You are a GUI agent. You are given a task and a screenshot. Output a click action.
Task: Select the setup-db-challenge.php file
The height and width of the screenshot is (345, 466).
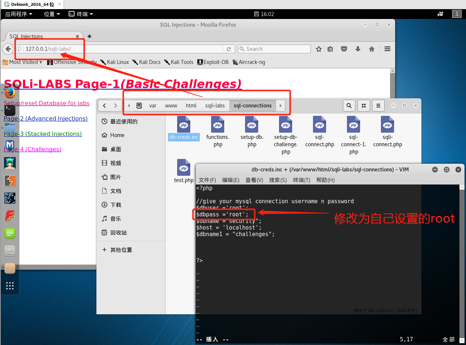(x=286, y=135)
